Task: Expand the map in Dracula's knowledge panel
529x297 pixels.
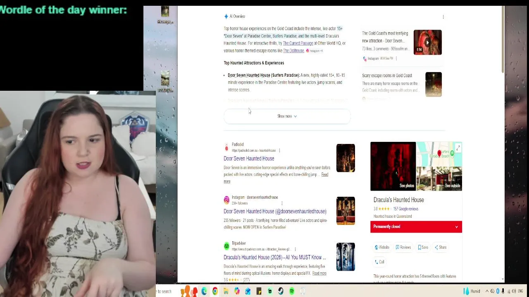Action: click(458, 148)
